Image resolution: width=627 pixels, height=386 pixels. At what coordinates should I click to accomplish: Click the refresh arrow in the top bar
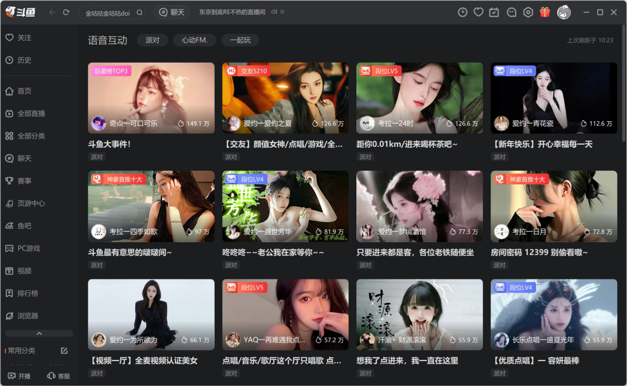[66, 12]
